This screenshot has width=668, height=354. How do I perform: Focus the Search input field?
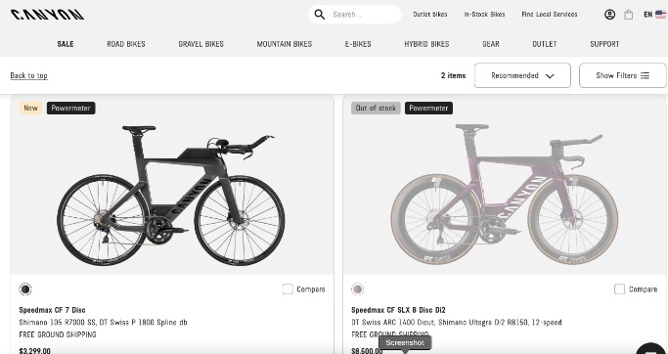355,15
